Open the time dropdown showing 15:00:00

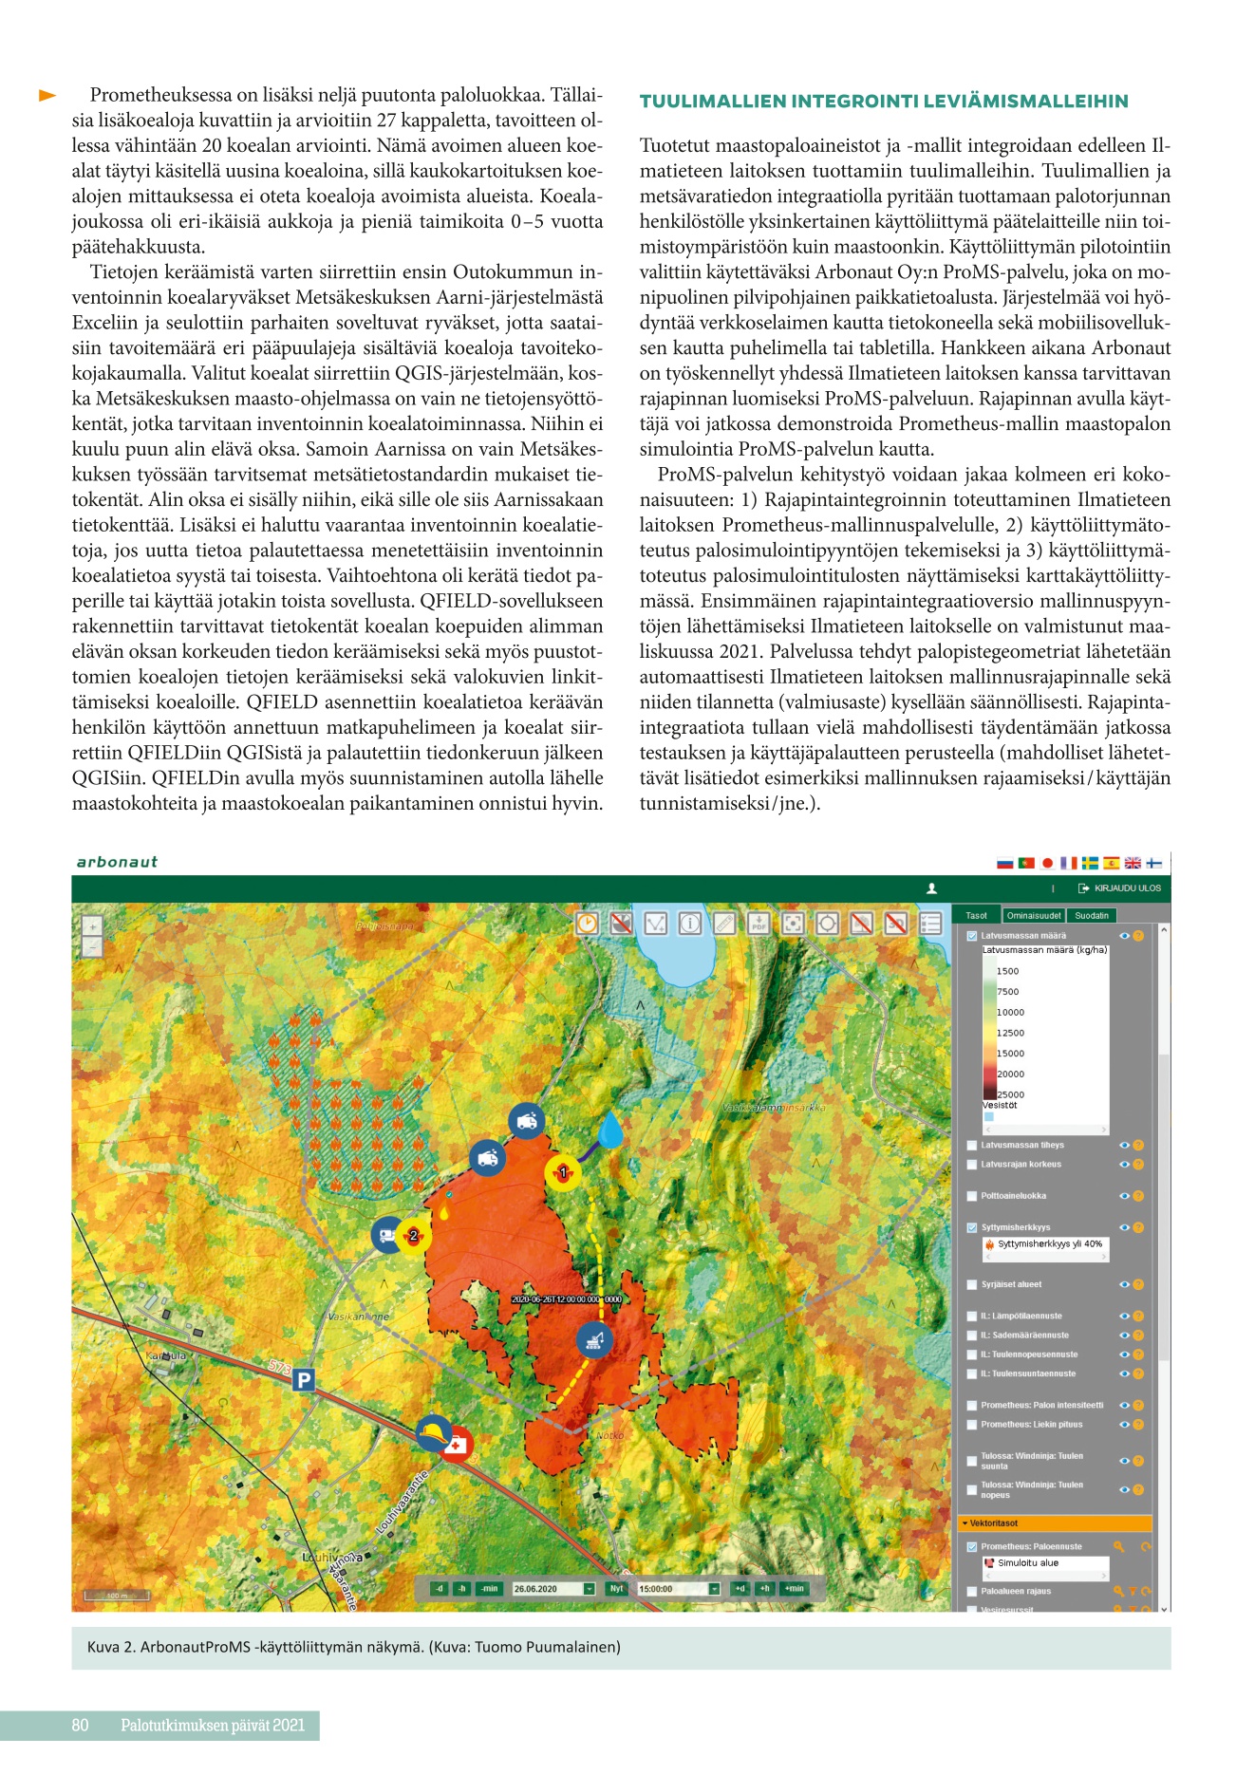tap(715, 1589)
